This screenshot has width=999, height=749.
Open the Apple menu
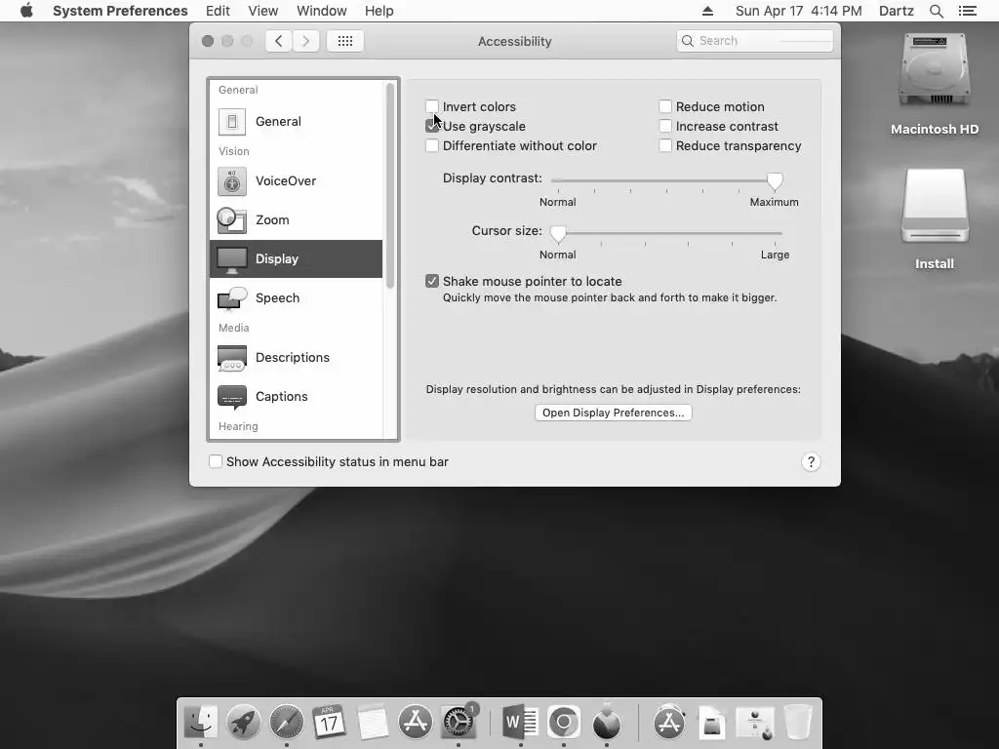tap(26, 11)
